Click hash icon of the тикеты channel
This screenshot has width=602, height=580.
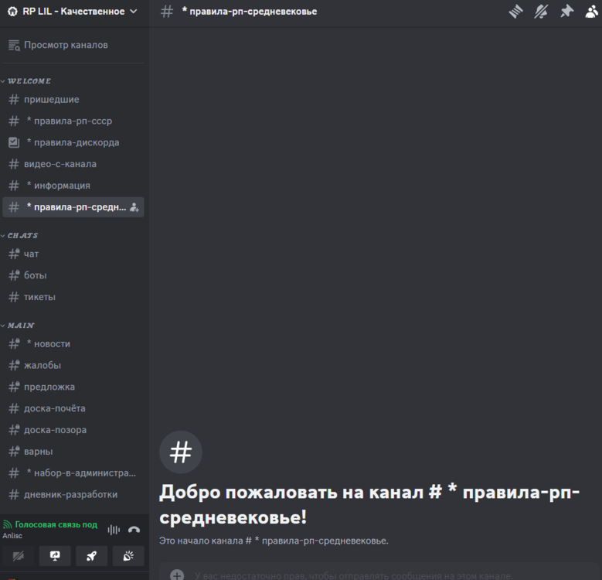tap(14, 297)
